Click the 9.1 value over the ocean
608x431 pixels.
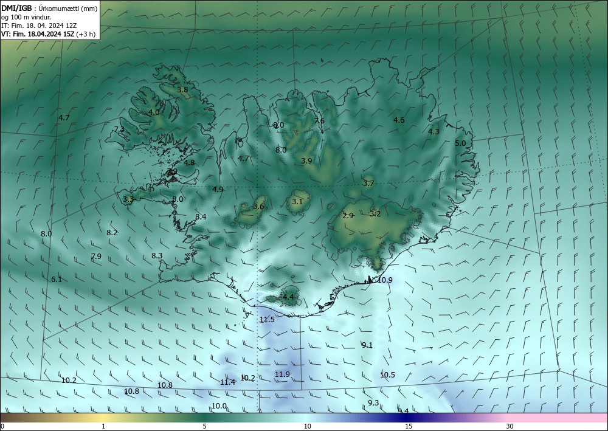(367, 345)
